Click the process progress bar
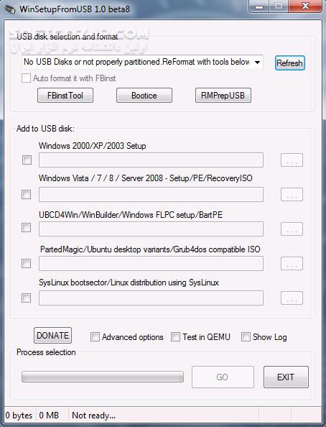 point(103,377)
